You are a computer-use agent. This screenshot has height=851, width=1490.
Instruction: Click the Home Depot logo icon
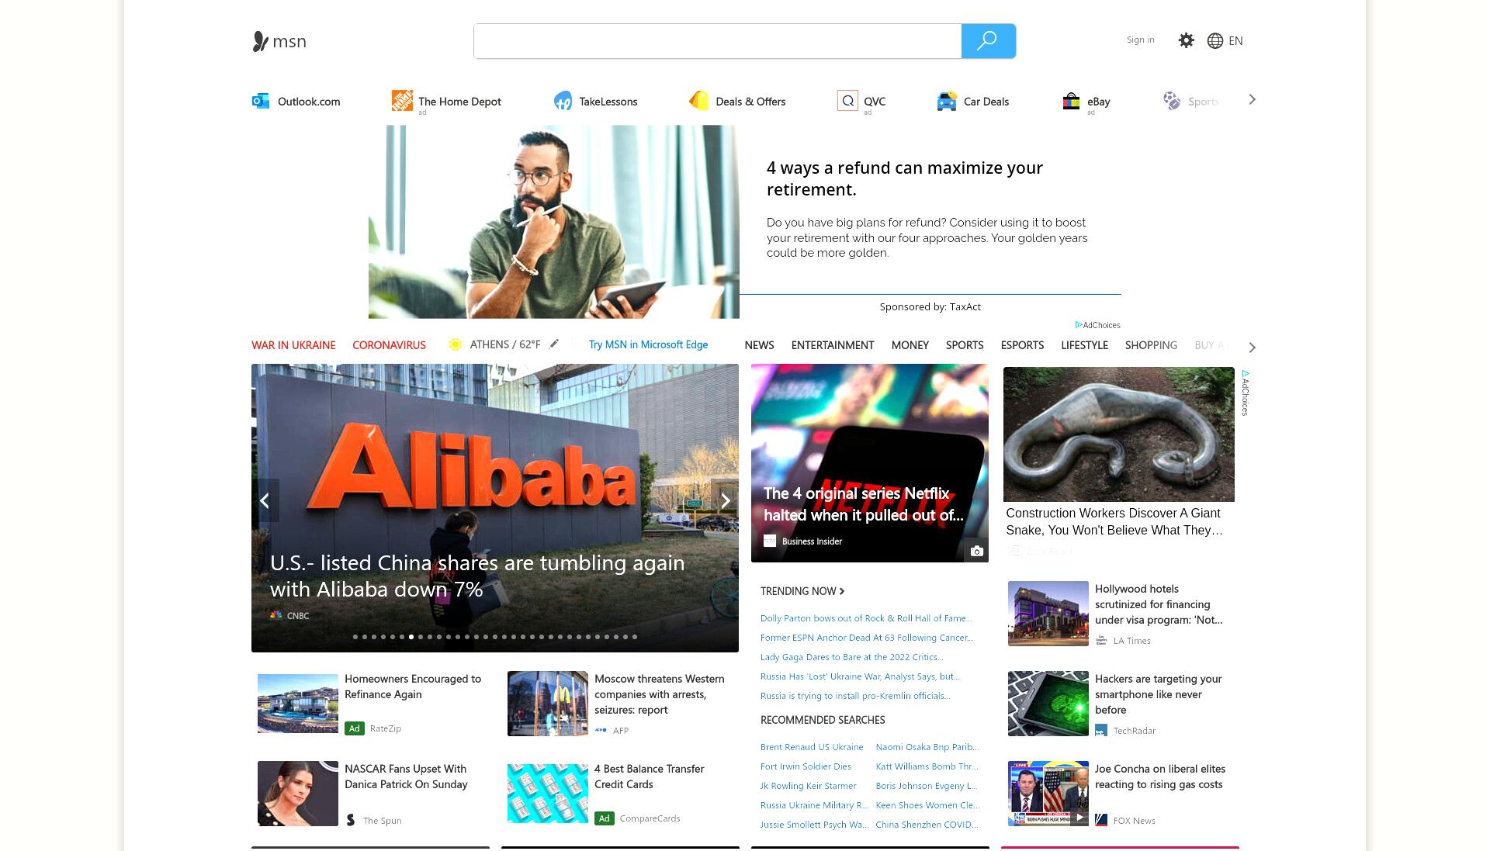point(402,100)
